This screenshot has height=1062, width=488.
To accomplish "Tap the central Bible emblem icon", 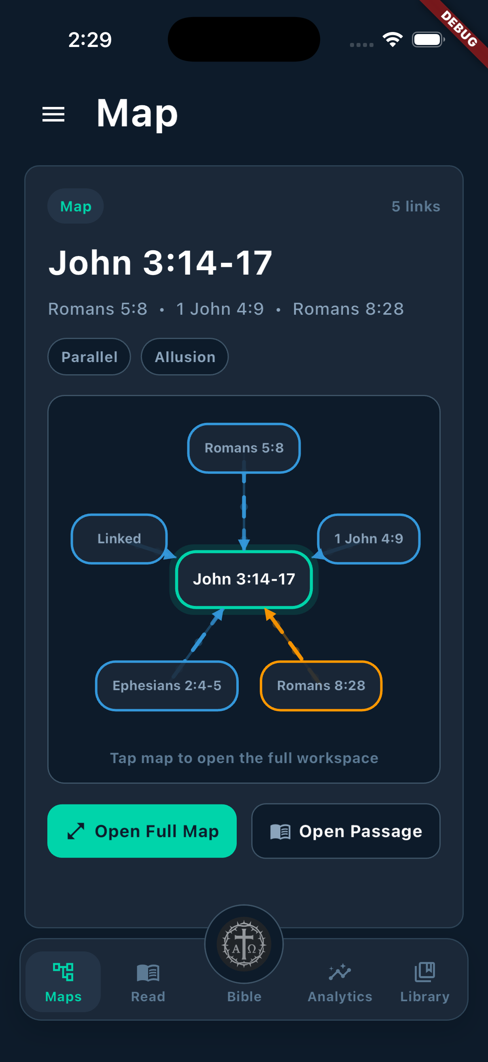I will 244,943.
